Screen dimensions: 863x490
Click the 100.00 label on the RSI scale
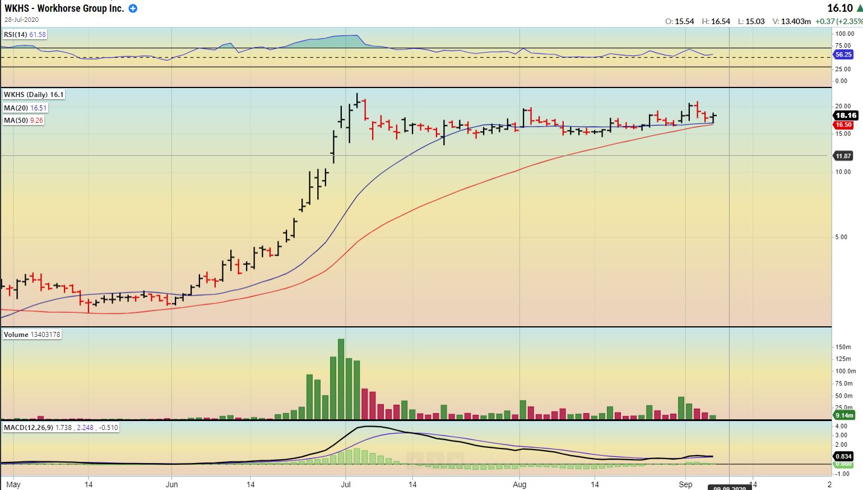844,34
